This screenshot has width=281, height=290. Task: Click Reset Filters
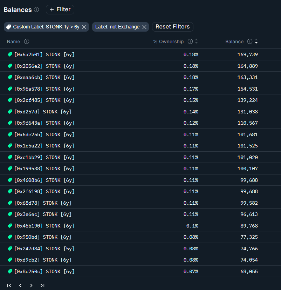[173, 27]
